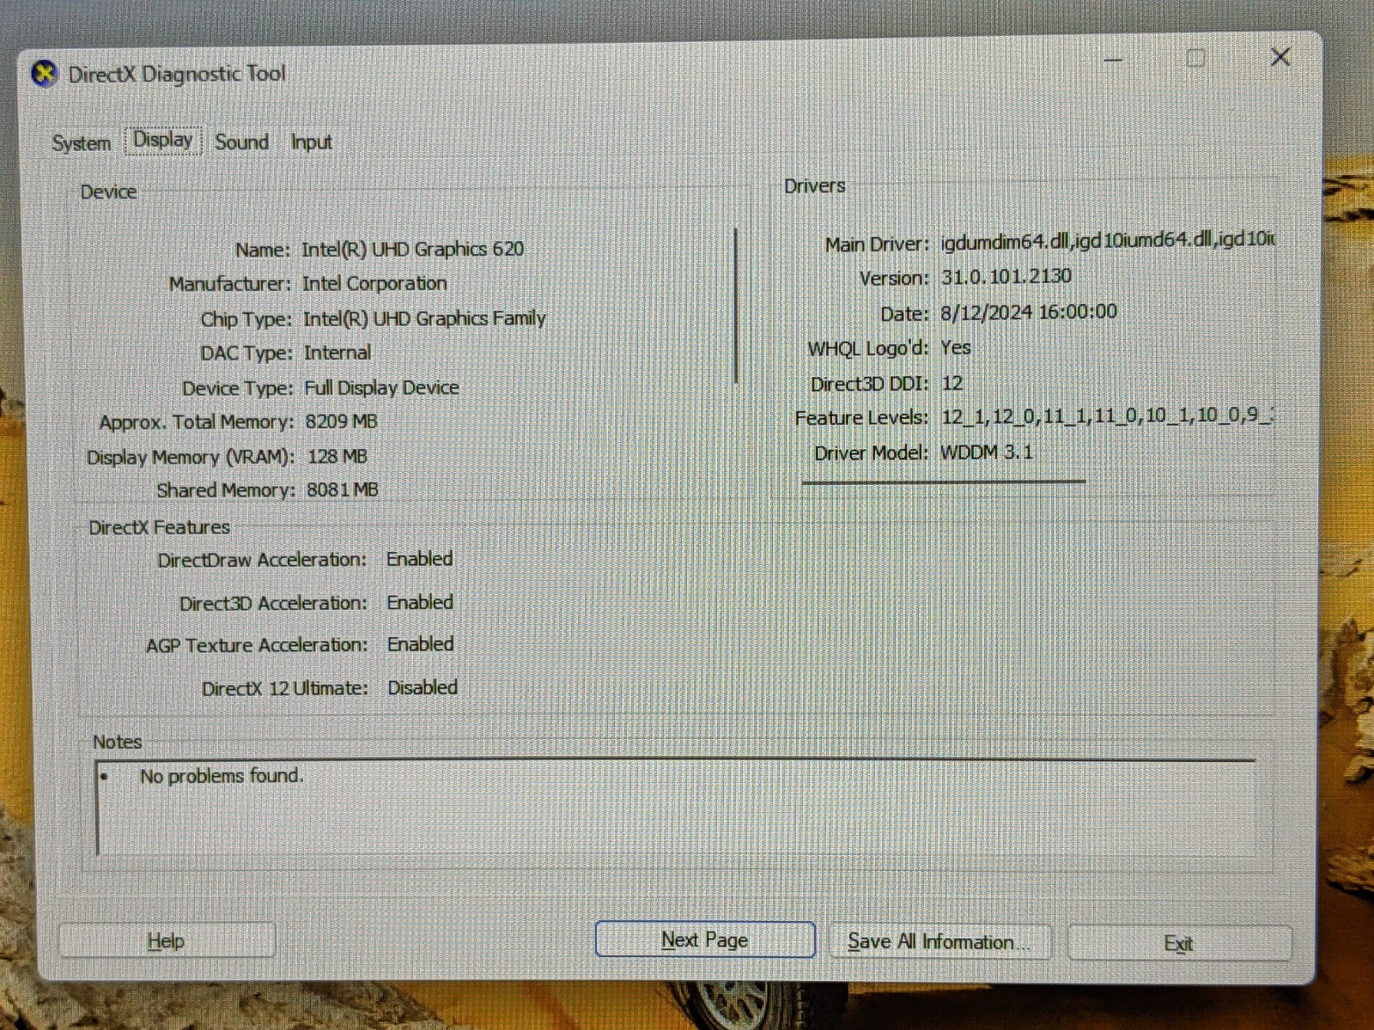Open the Sound tab
Screen dimensions: 1374x1030
(x=241, y=142)
